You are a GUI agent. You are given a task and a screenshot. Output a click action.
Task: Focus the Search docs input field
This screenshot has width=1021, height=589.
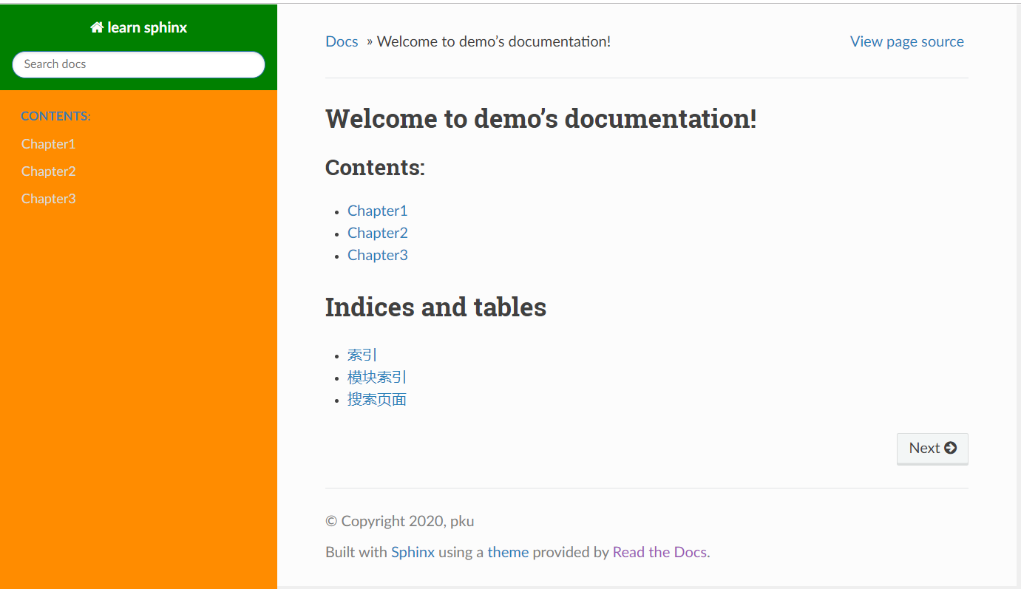click(x=138, y=64)
